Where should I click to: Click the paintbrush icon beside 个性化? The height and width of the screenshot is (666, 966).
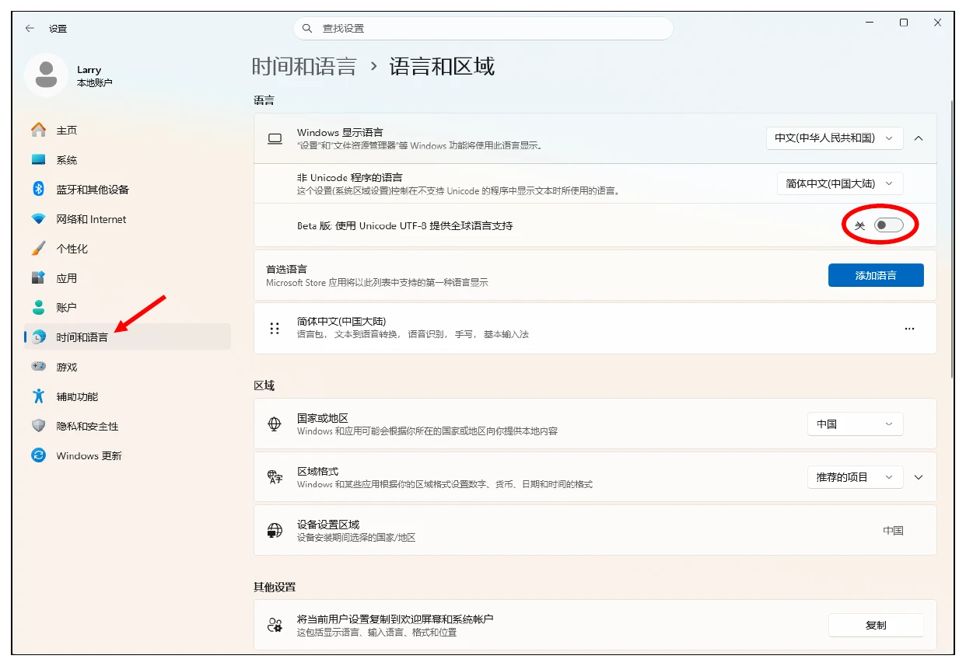[x=38, y=249]
